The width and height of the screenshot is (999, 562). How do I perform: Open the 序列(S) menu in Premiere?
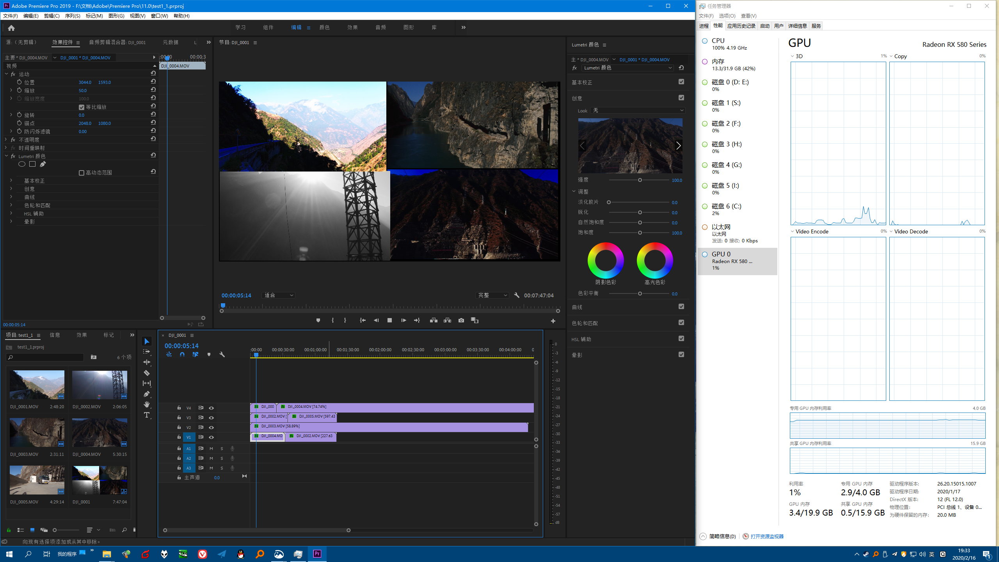73,16
